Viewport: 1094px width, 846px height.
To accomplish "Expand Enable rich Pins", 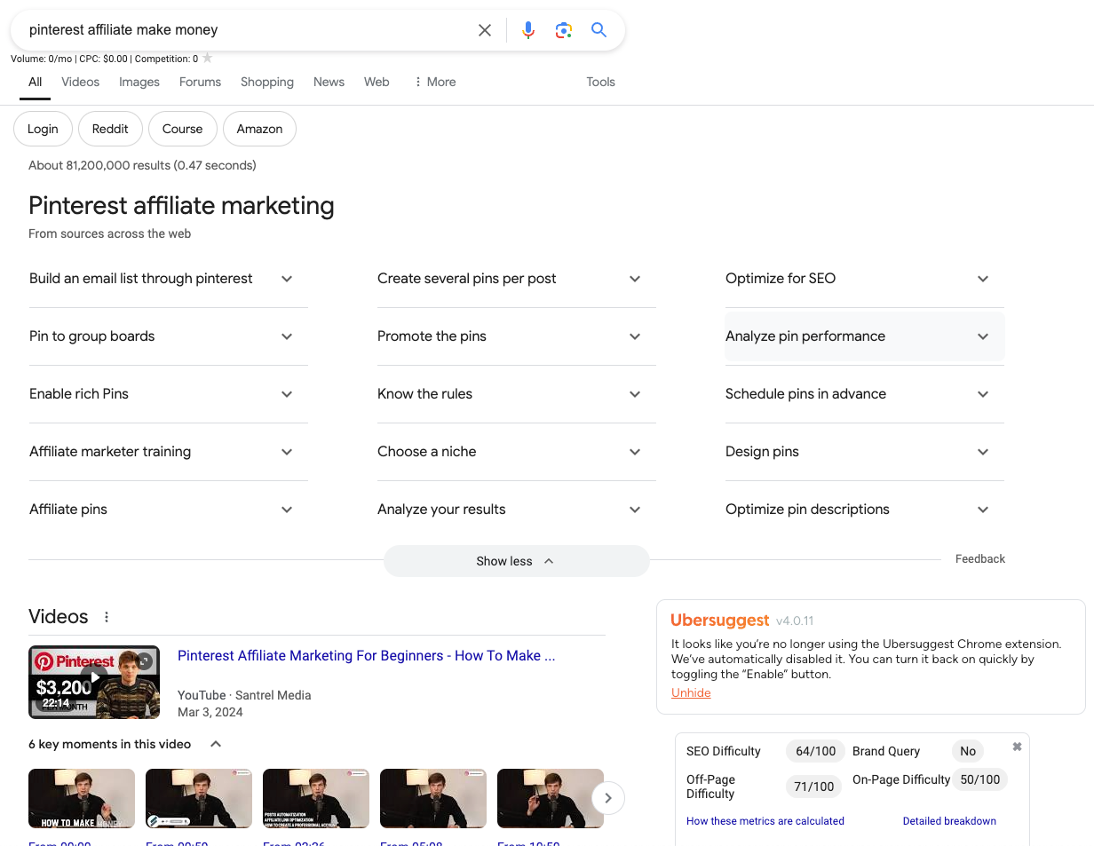I will (x=168, y=394).
